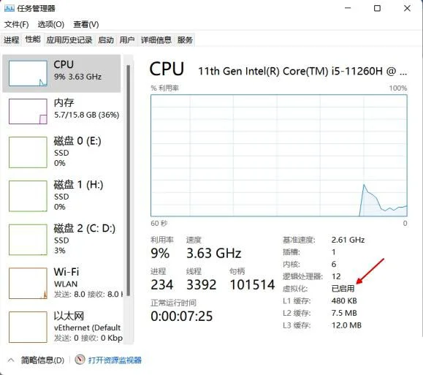
Task: Select the CPU usage mini graph thumbnail
Action: [28, 73]
